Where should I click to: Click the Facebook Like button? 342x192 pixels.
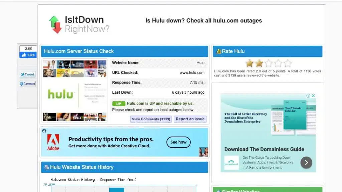pyautogui.click(x=28, y=55)
